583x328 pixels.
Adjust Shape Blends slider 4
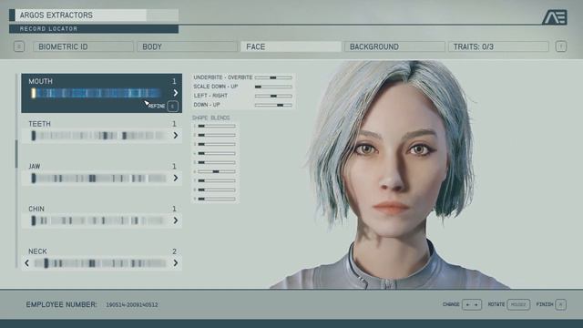[x=217, y=153]
